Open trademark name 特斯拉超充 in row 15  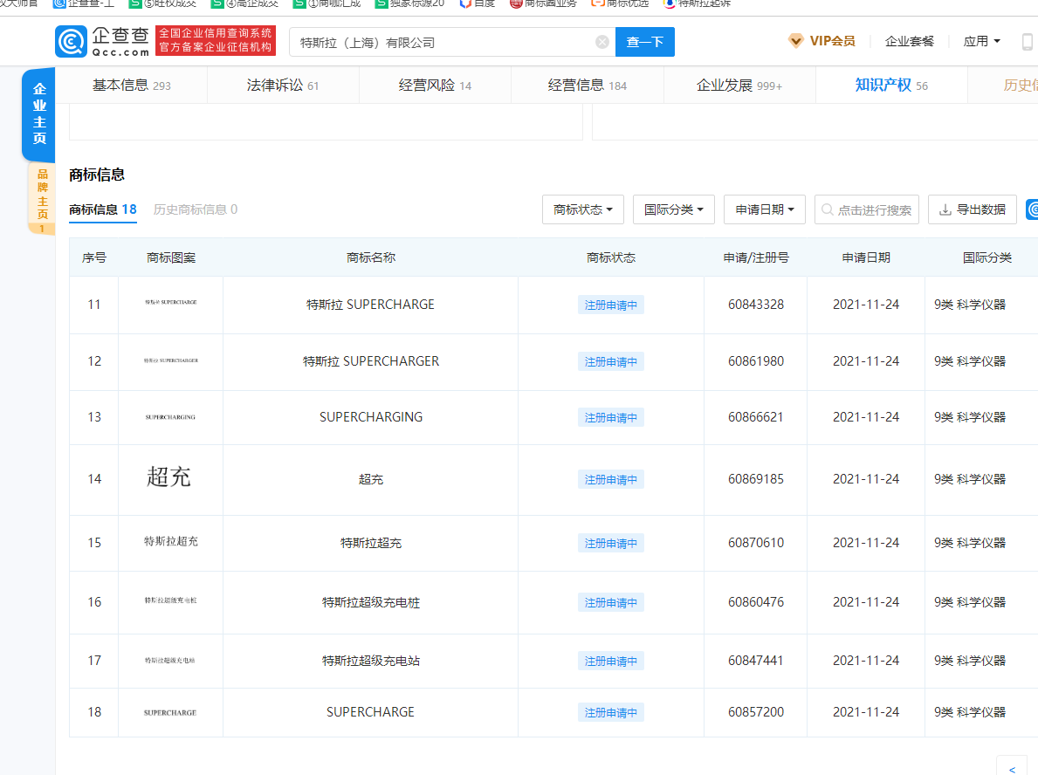371,543
